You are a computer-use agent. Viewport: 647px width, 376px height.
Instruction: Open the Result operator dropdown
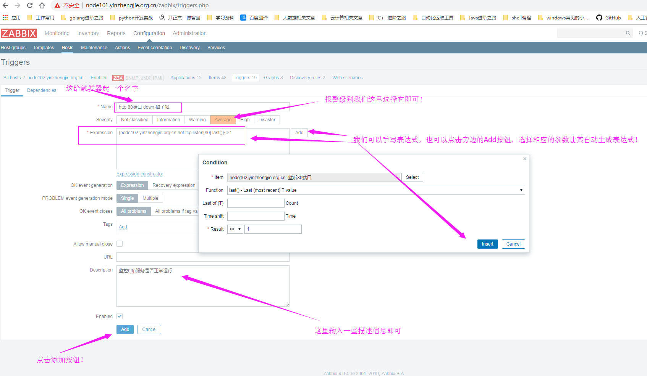235,229
